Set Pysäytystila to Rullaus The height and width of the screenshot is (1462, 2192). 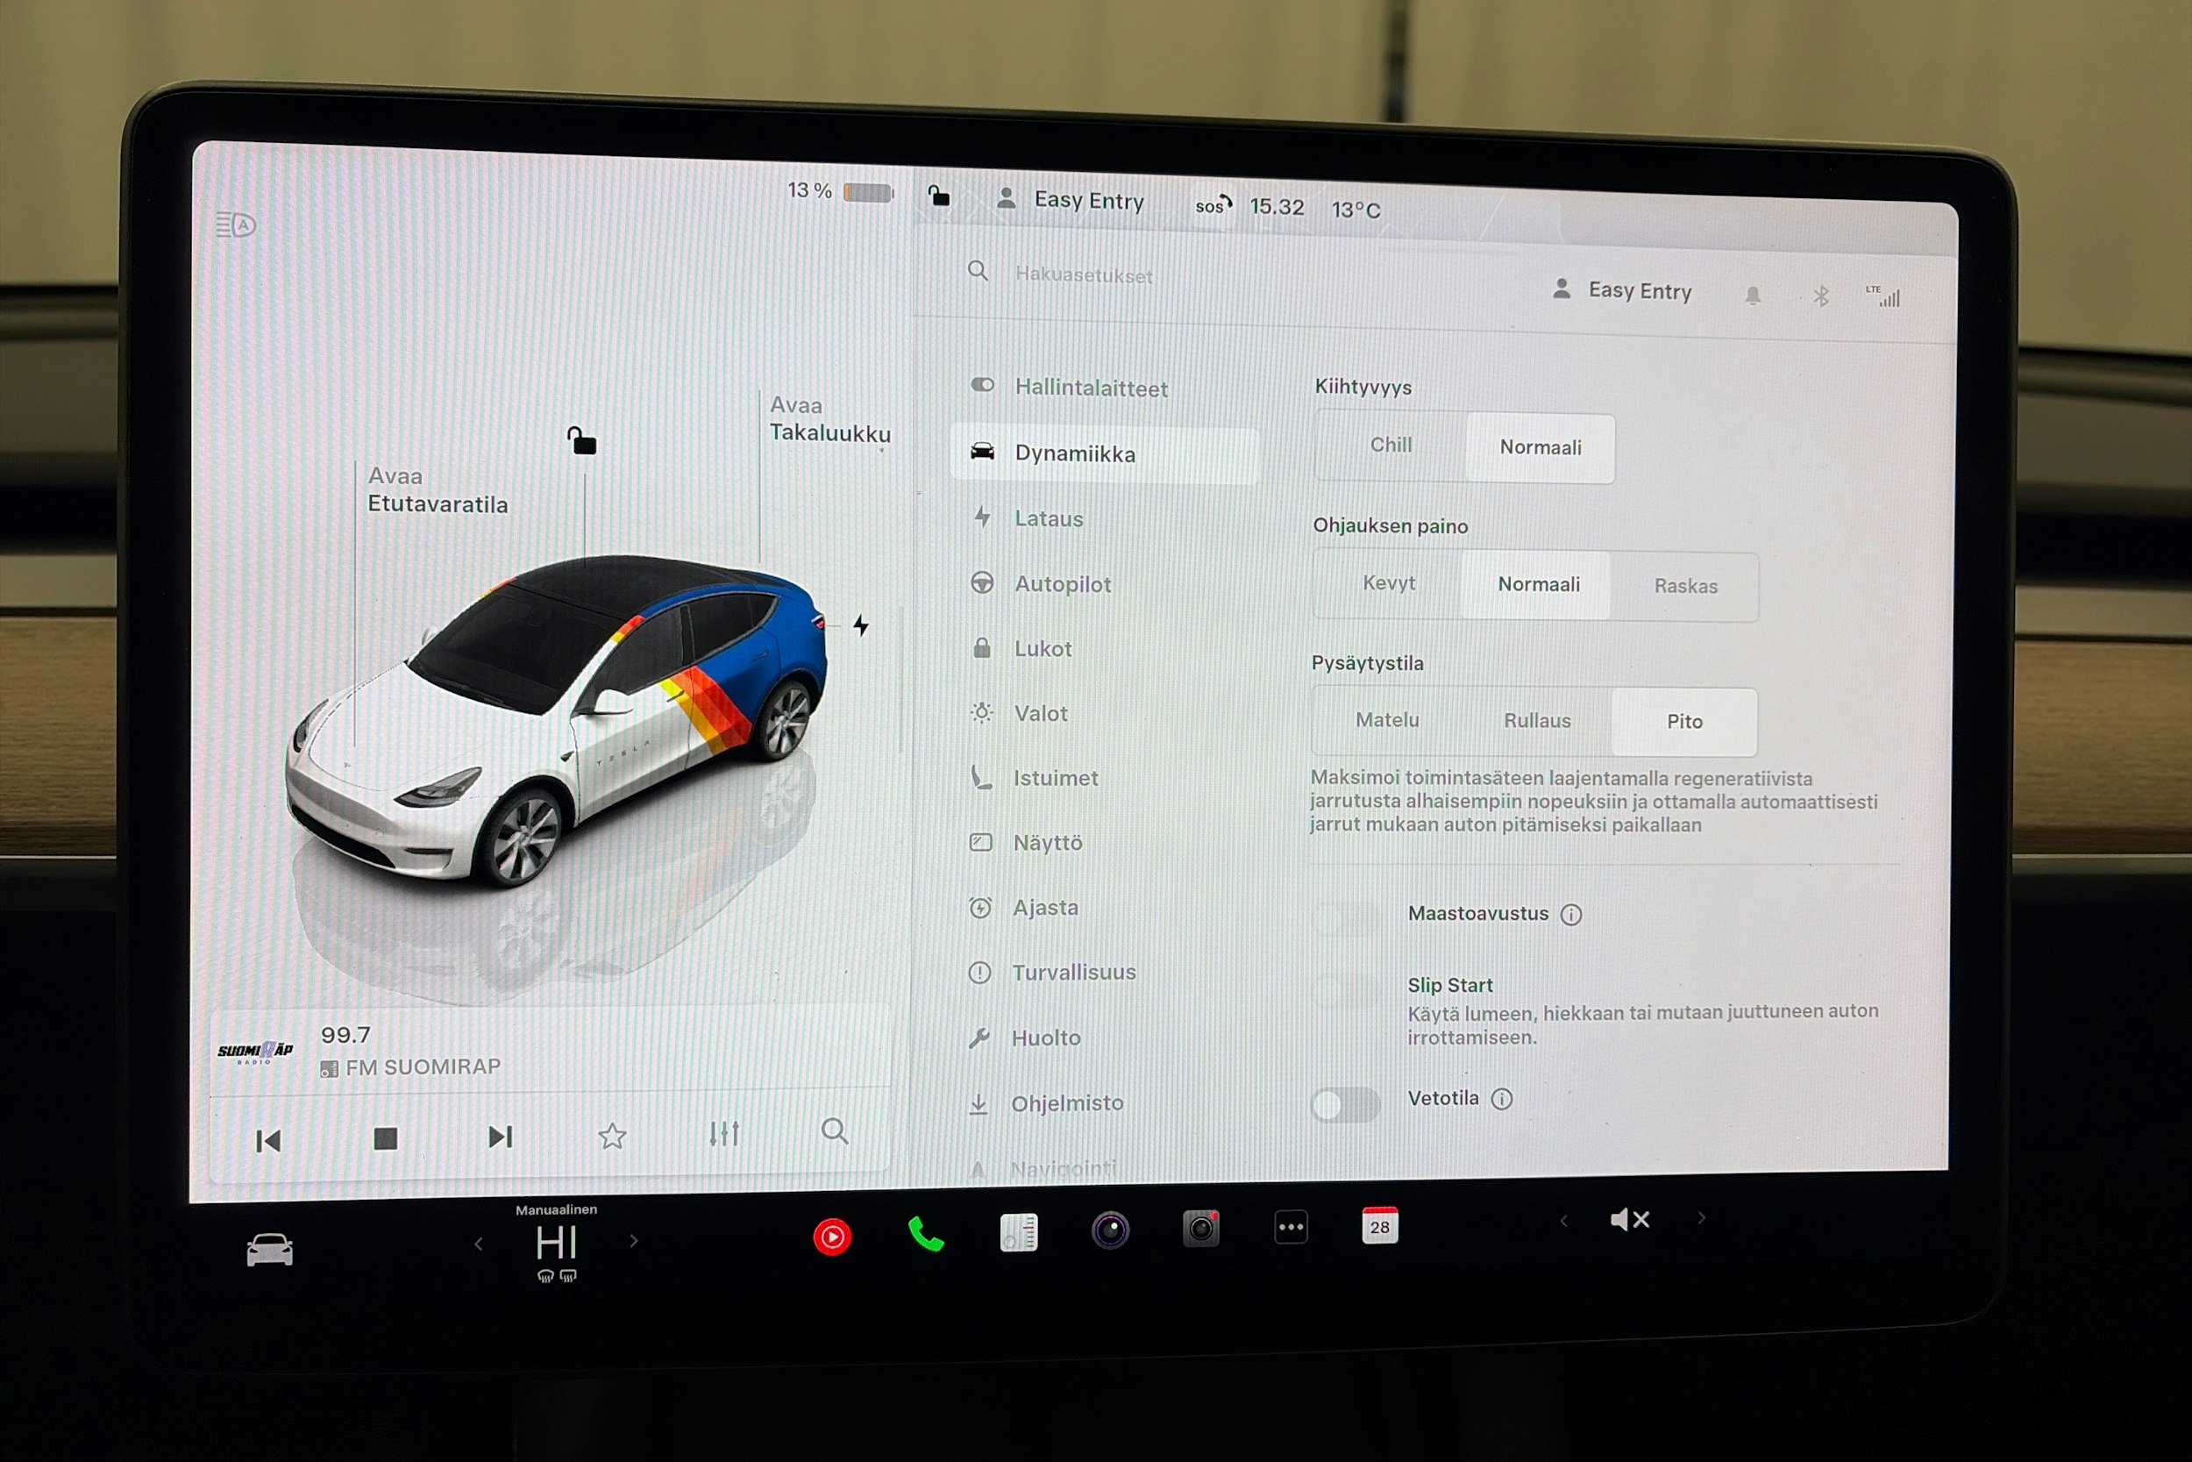click(x=1536, y=720)
